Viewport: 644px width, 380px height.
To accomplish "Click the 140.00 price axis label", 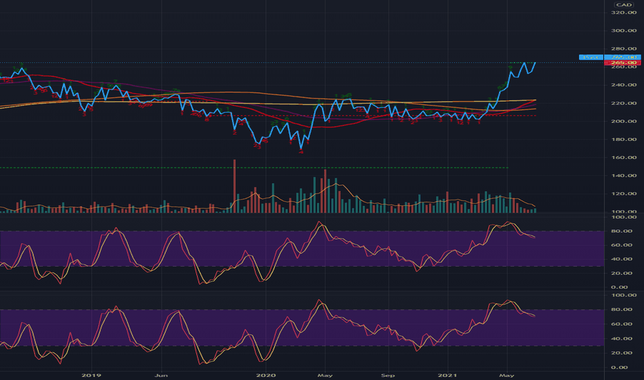I will [624, 175].
